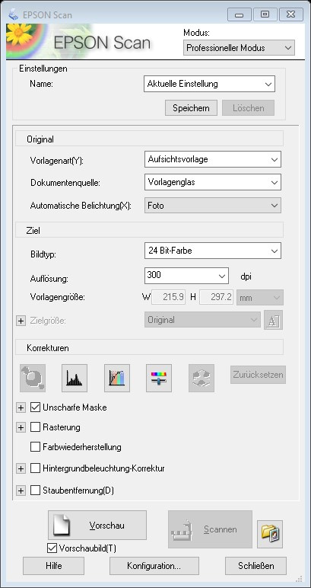Expand the Rasterung options

click(x=21, y=427)
